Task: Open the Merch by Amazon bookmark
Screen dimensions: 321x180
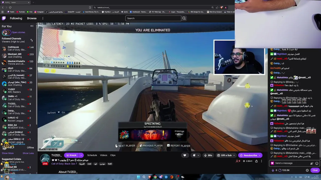Action: tap(214, 12)
